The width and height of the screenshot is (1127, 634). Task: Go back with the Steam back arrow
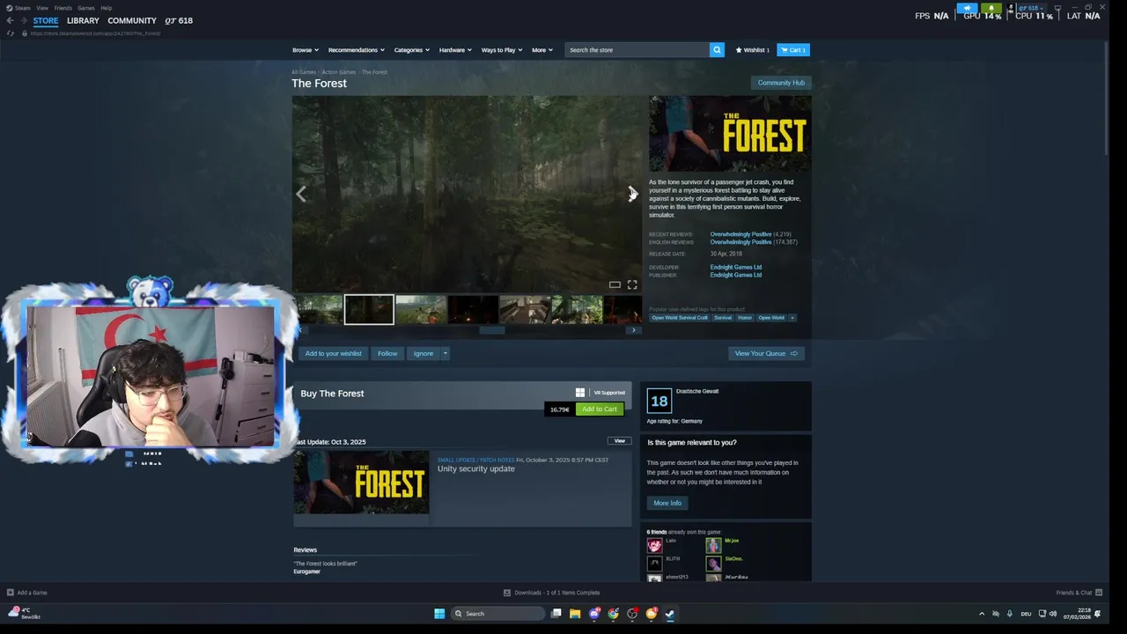point(10,20)
